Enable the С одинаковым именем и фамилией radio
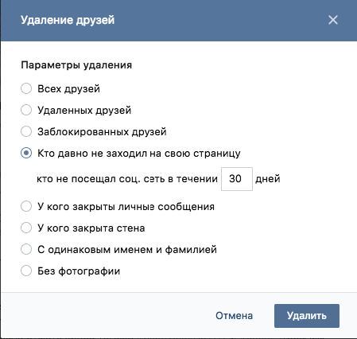This screenshot has width=357, height=339. click(x=26, y=249)
